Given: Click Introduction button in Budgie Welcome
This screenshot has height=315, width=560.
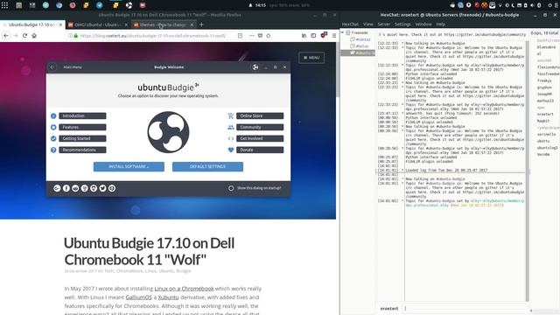Looking at the screenshot, I should (82, 115).
